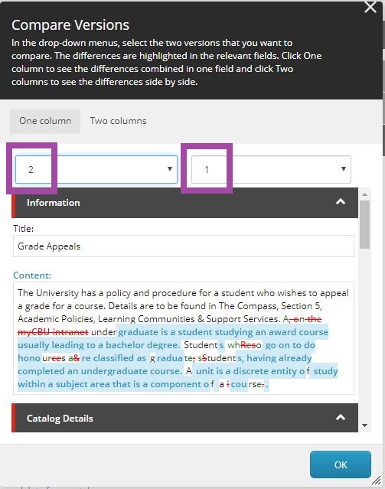
Task: Click inside the Content comparison text box
Action: click(x=184, y=338)
